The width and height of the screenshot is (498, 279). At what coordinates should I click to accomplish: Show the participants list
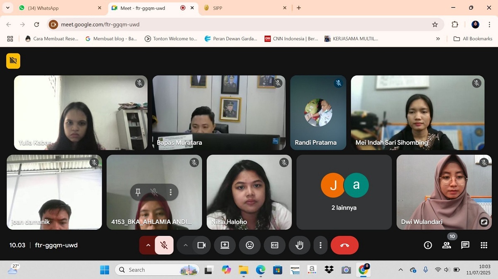click(447, 245)
